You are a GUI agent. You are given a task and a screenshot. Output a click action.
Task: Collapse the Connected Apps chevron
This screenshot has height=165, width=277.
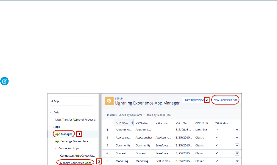pyautogui.click(x=56, y=148)
